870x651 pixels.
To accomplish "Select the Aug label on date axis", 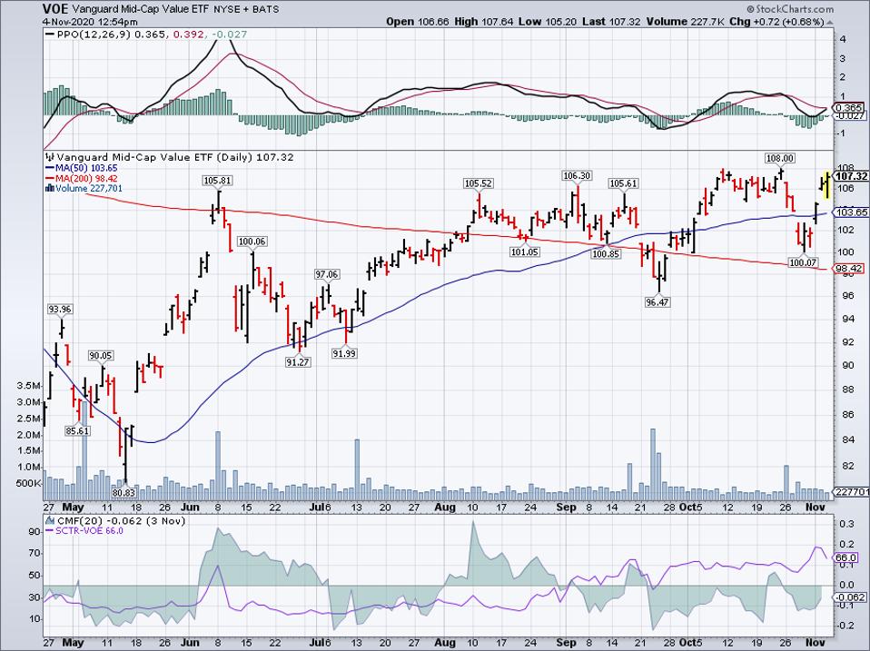I will (x=444, y=508).
